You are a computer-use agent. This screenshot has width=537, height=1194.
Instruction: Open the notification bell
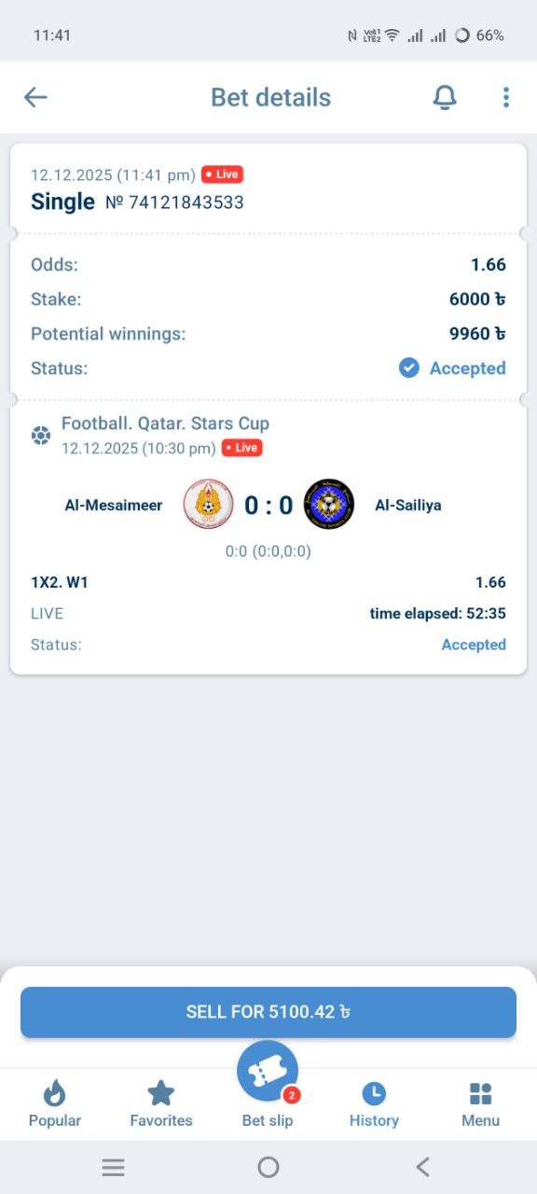tap(446, 97)
